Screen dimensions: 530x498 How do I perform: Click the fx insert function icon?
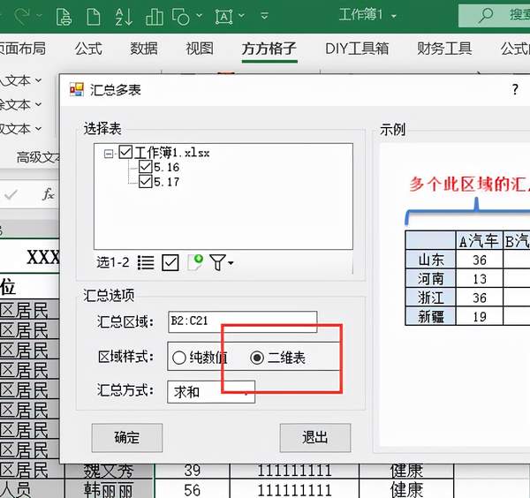[49, 194]
